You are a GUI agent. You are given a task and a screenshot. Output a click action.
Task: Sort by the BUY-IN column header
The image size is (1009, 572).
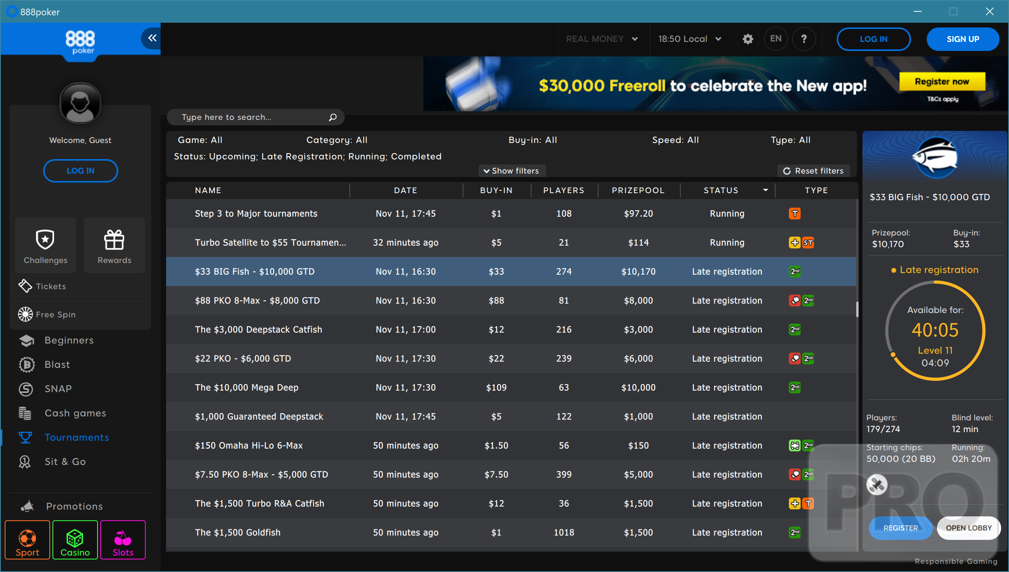496,190
